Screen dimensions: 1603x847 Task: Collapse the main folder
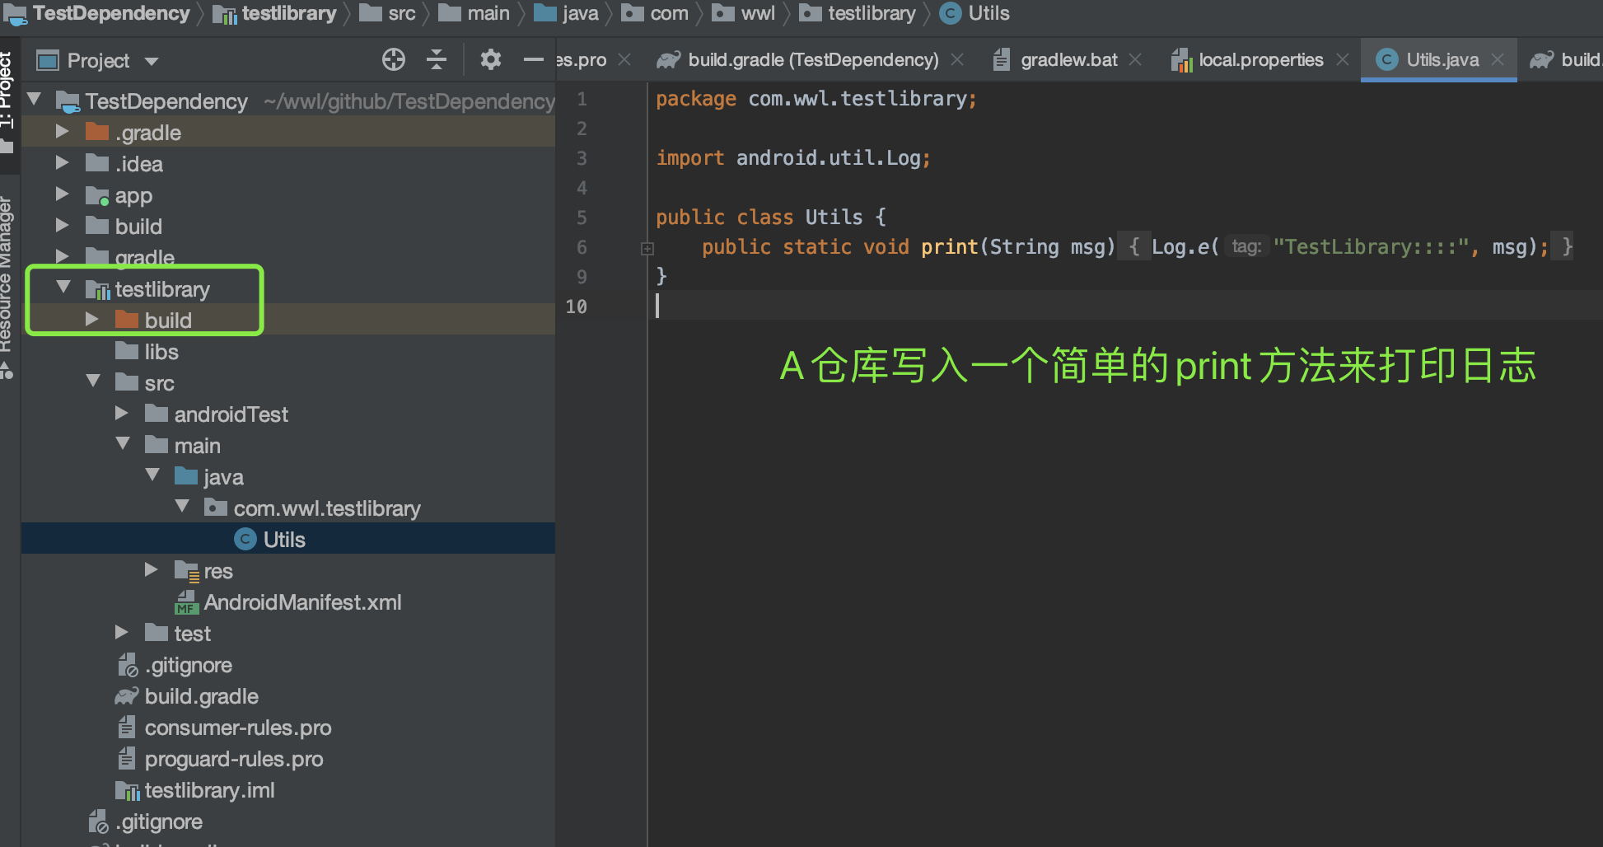[123, 444]
